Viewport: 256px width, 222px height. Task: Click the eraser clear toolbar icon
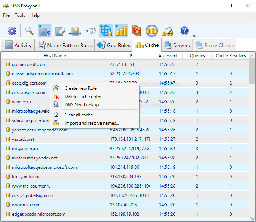60,31
